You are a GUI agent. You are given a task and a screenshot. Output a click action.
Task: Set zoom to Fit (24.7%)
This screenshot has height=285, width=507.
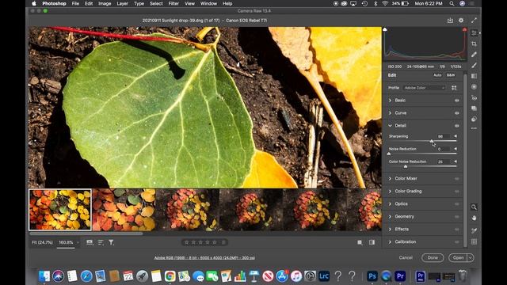pyautogui.click(x=42, y=242)
